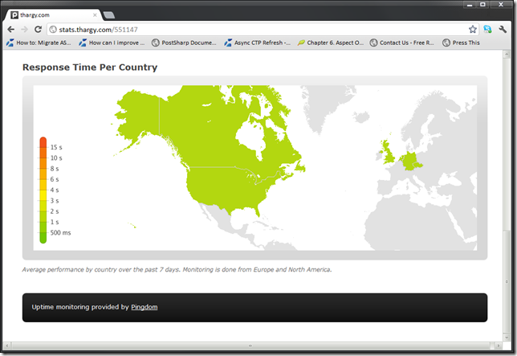Open a new tab with the new tab button
The width and height of the screenshot is (517, 356).
coord(109,15)
